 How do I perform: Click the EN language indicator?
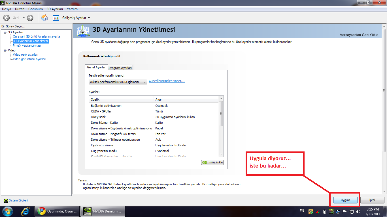302,211
